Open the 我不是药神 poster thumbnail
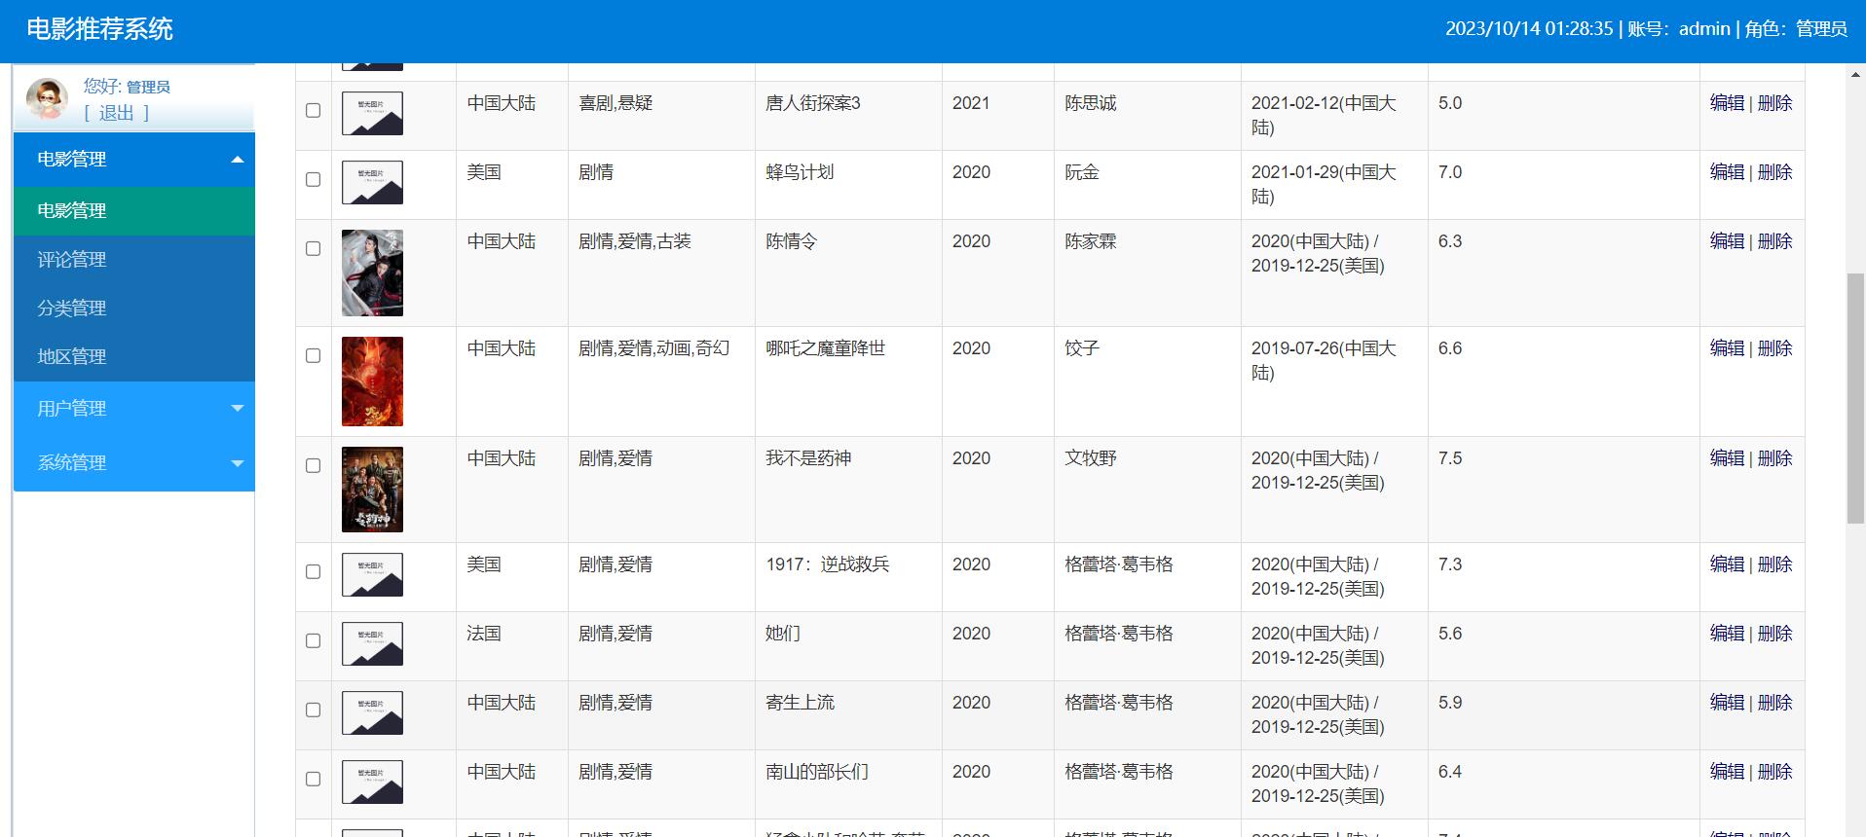1866x837 pixels. pos(372,490)
